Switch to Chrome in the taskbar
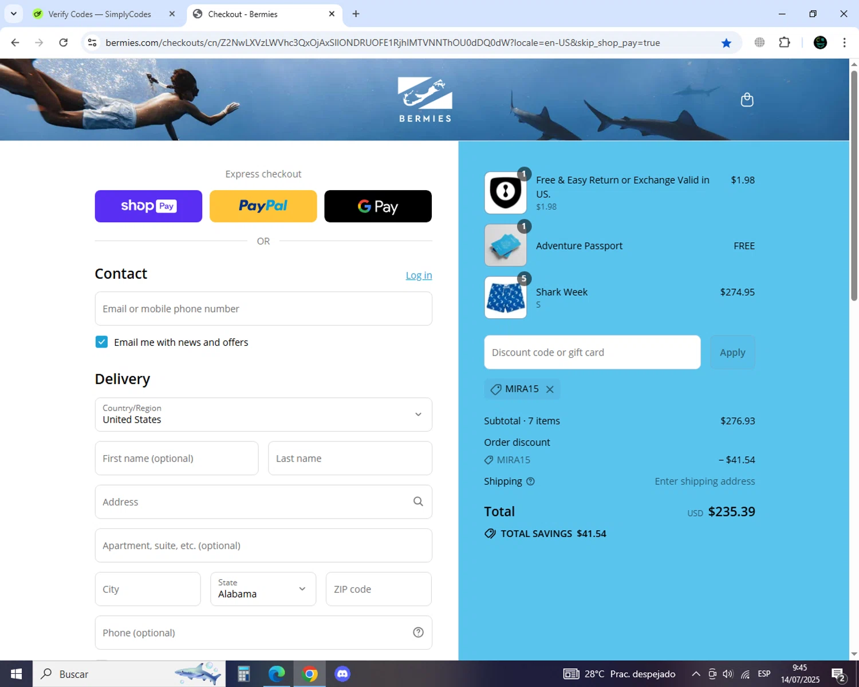The height and width of the screenshot is (687, 859). pyautogui.click(x=310, y=674)
